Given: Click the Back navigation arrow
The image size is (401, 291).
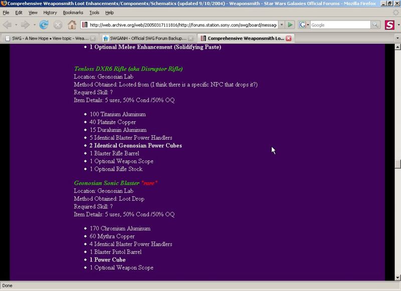Looking at the screenshot, I should tap(8, 25).
